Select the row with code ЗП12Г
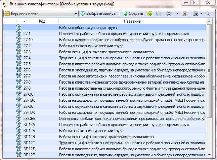Image resolution: width=217 pixels, height=160 pixels. [105, 143]
